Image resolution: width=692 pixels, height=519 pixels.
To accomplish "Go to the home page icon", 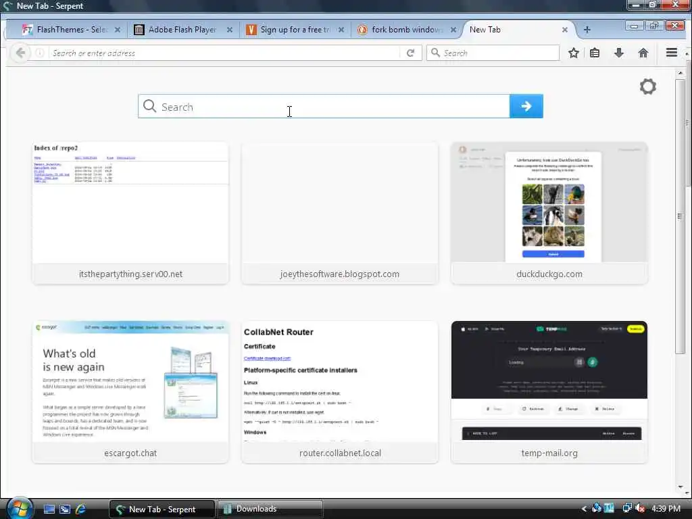I will coord(643,53).
